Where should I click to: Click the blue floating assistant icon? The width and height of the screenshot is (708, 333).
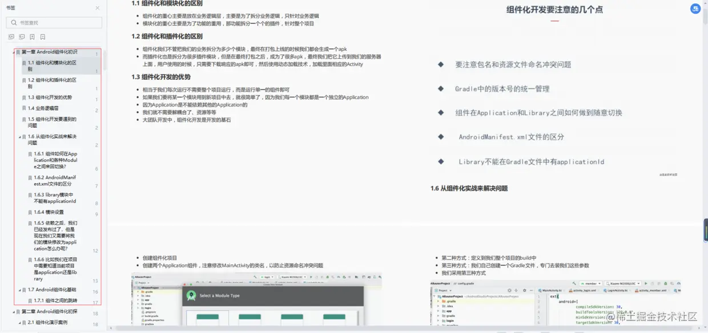(x=695, y=9)
